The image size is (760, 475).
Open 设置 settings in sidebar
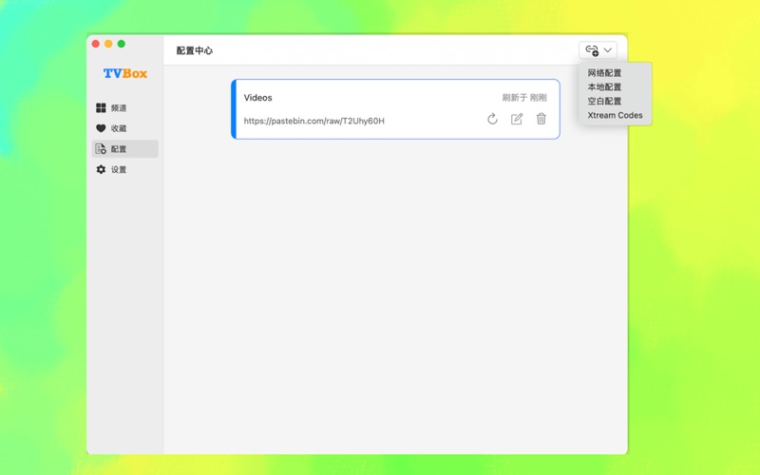coord(125,170)
